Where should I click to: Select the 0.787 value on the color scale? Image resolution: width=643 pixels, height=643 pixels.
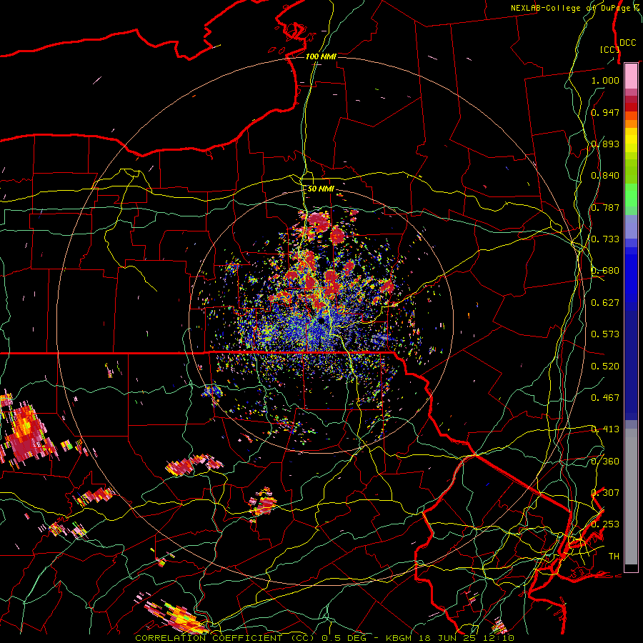click(605, 207)
